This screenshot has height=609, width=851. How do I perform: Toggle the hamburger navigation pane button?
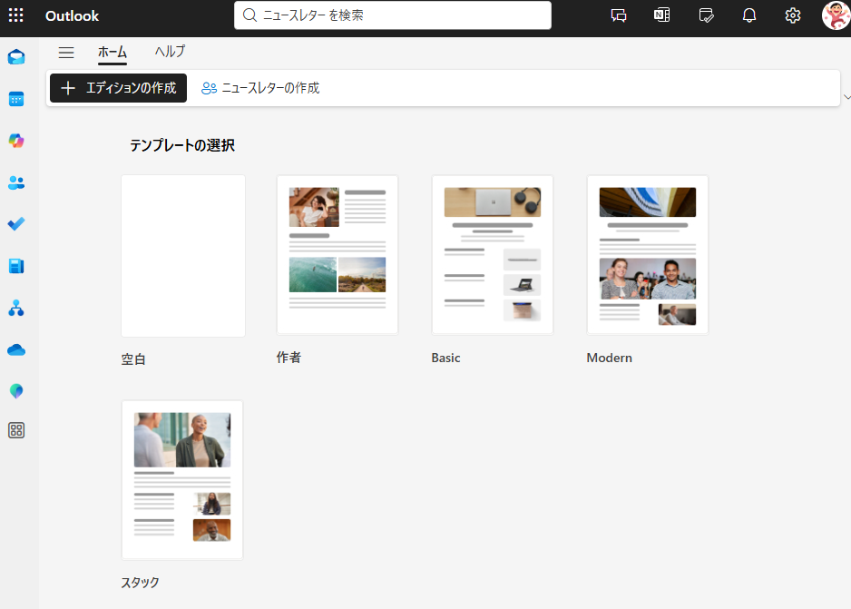click(66, 53)
